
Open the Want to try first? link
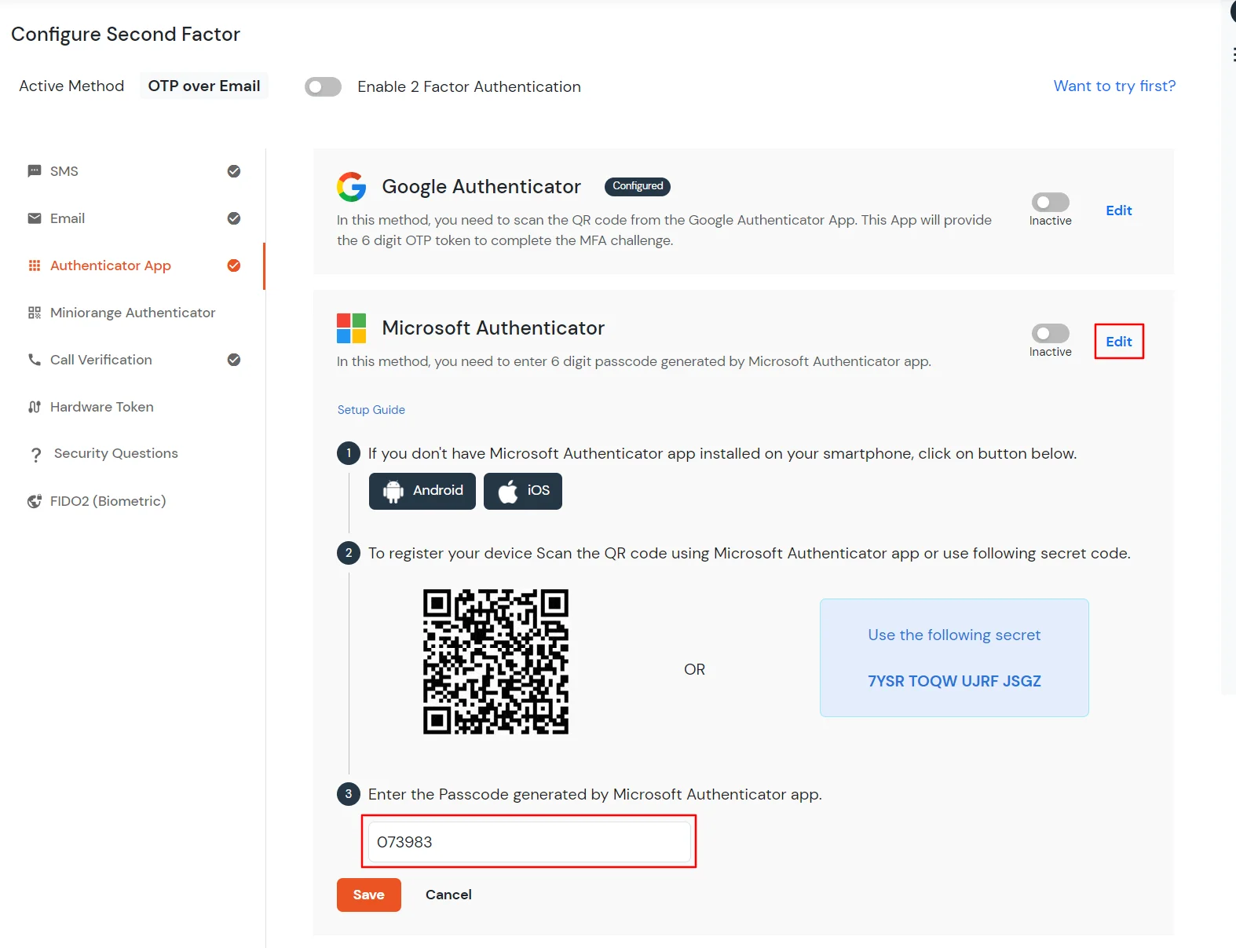[1114, 86]
